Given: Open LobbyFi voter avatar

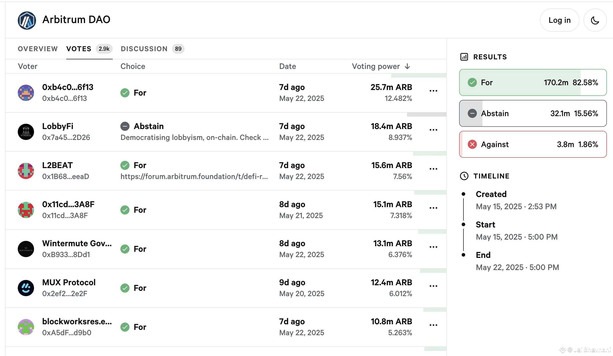Looking at the screenshot, I should (26, 132).
